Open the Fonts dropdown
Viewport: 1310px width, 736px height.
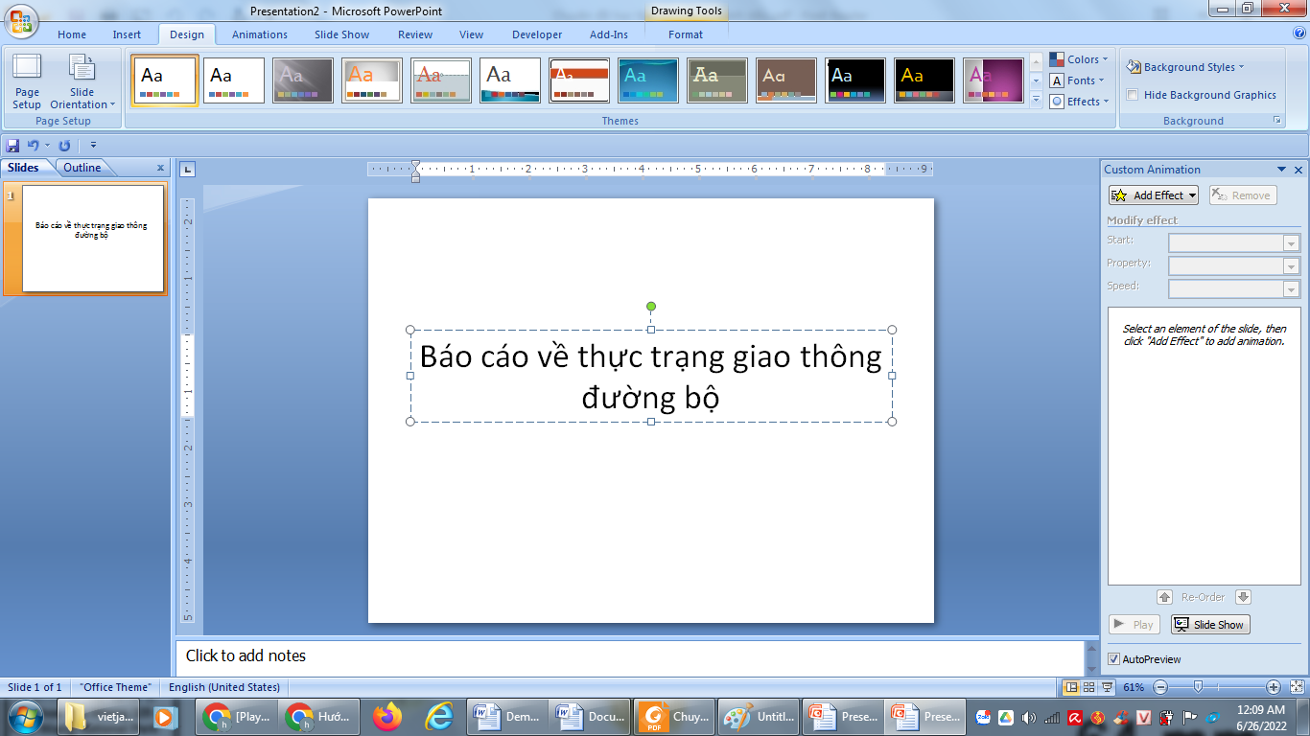click(x=1079, y=80)
